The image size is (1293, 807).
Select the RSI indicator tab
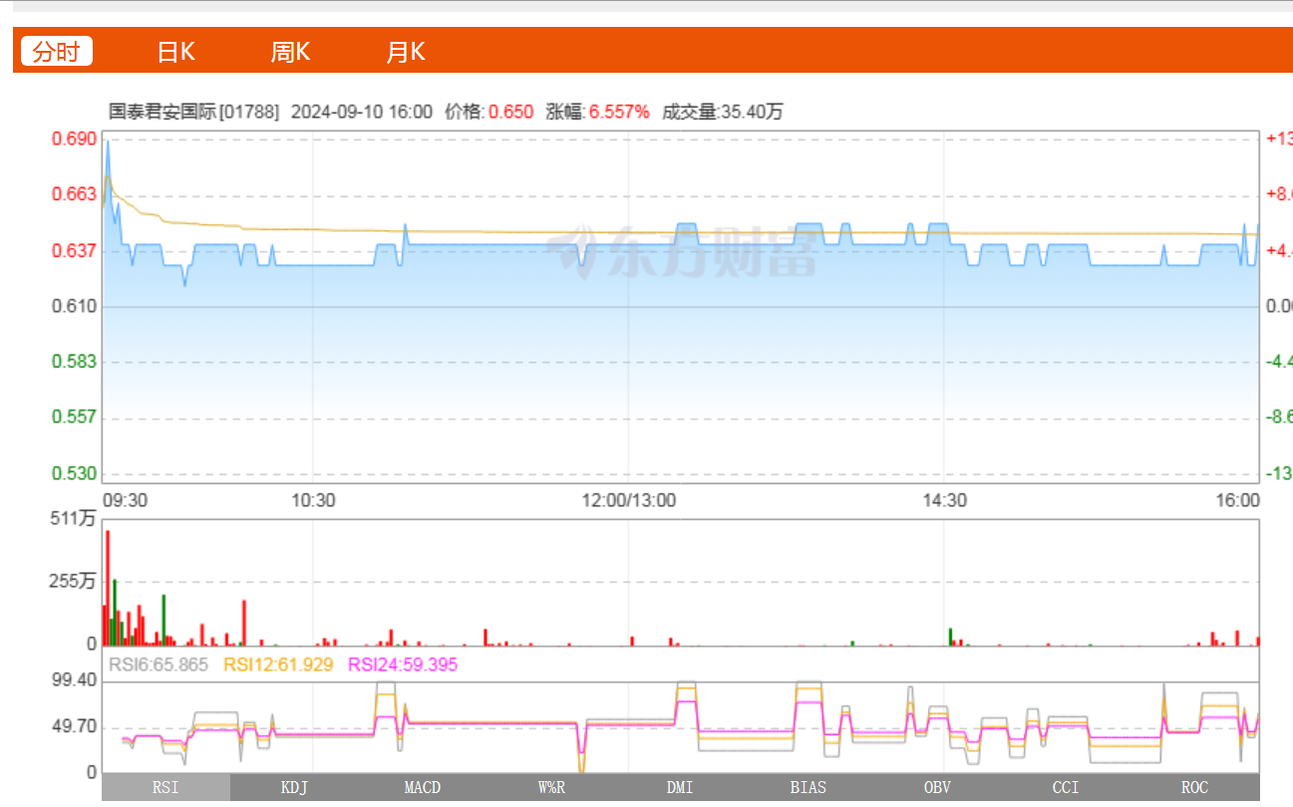(x=165, y=787)
